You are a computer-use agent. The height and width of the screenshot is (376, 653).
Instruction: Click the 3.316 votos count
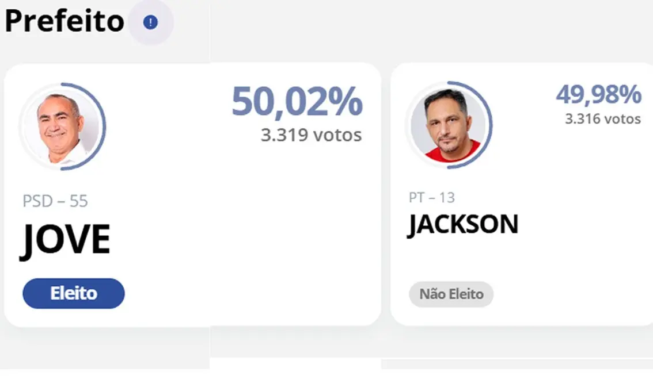click(x=602, y=119)
